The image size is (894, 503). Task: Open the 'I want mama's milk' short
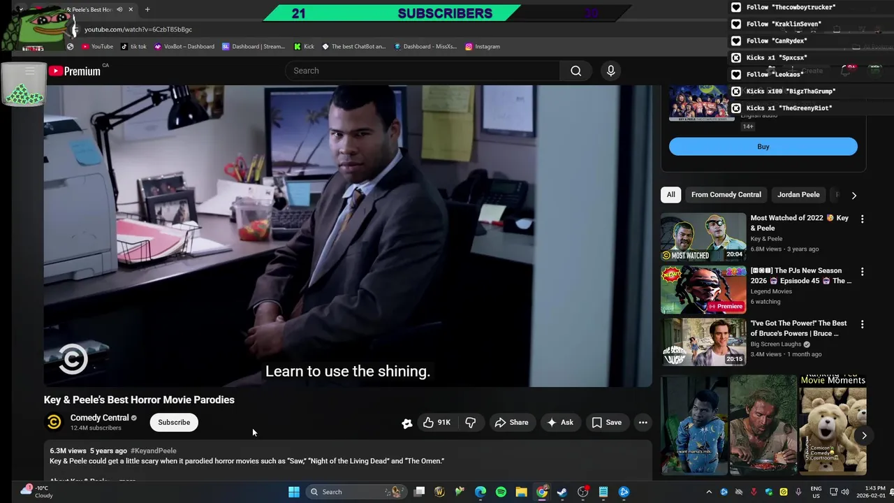click(694, 425)
